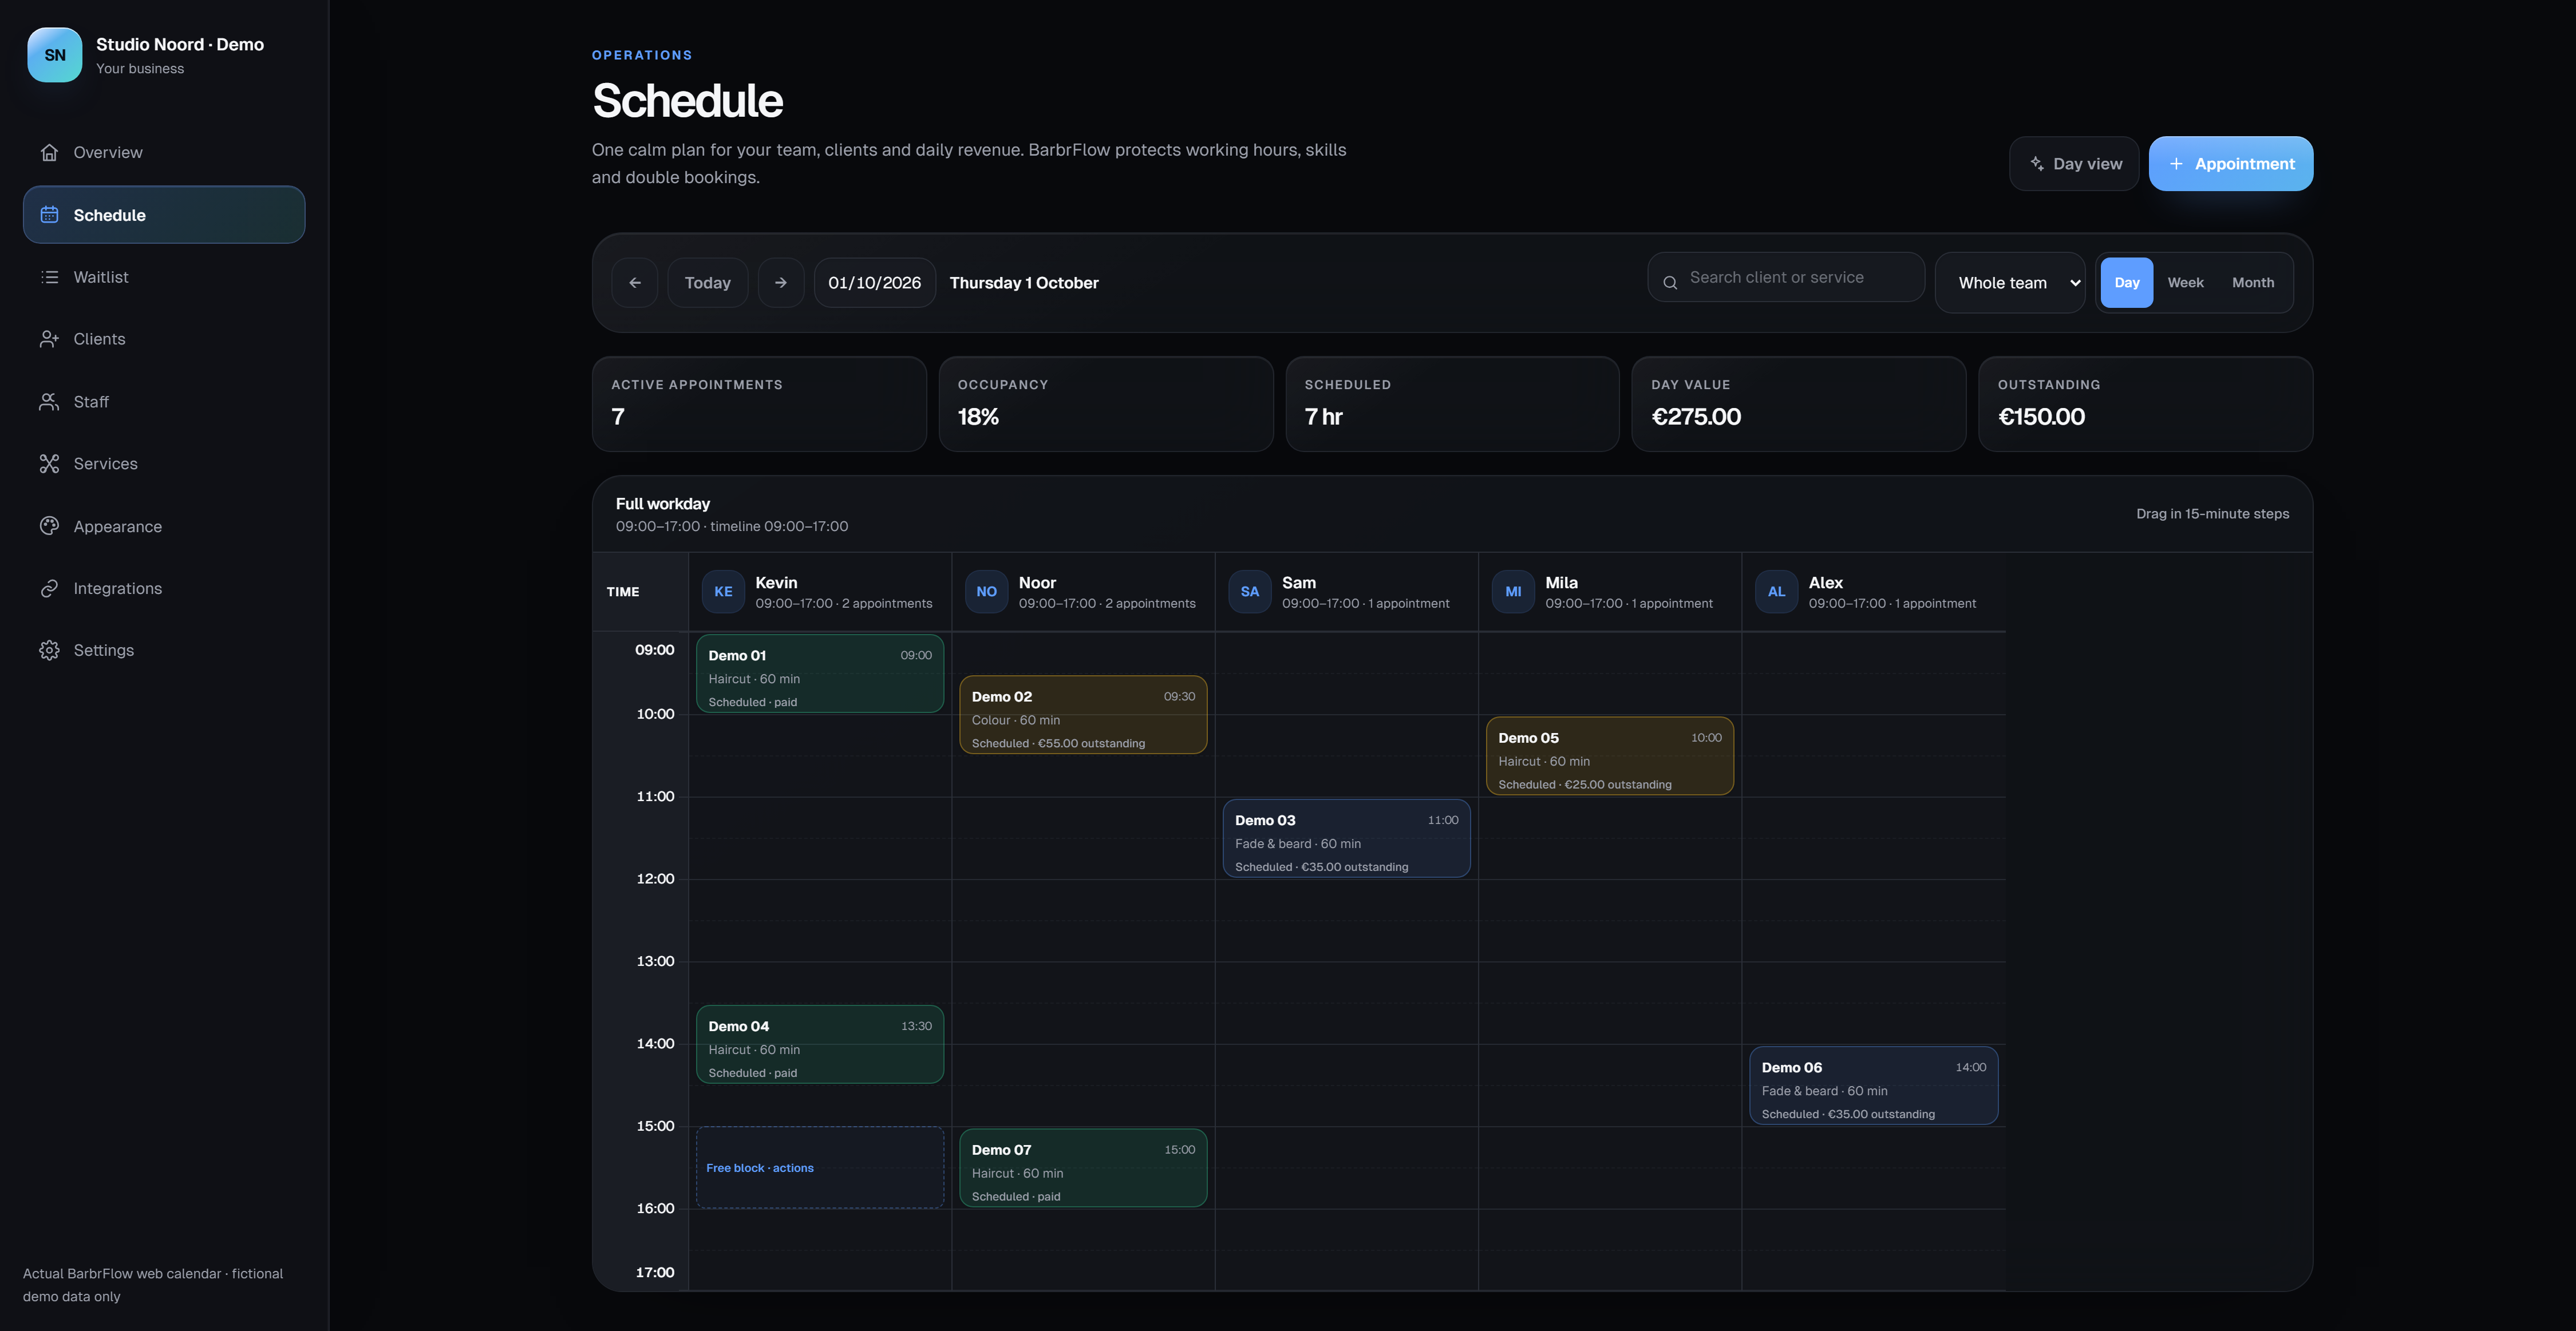The height and width of the screenshot is (1331, 2576).
Task: Click the Day value €275.00 card
Action: point(1799,405)
